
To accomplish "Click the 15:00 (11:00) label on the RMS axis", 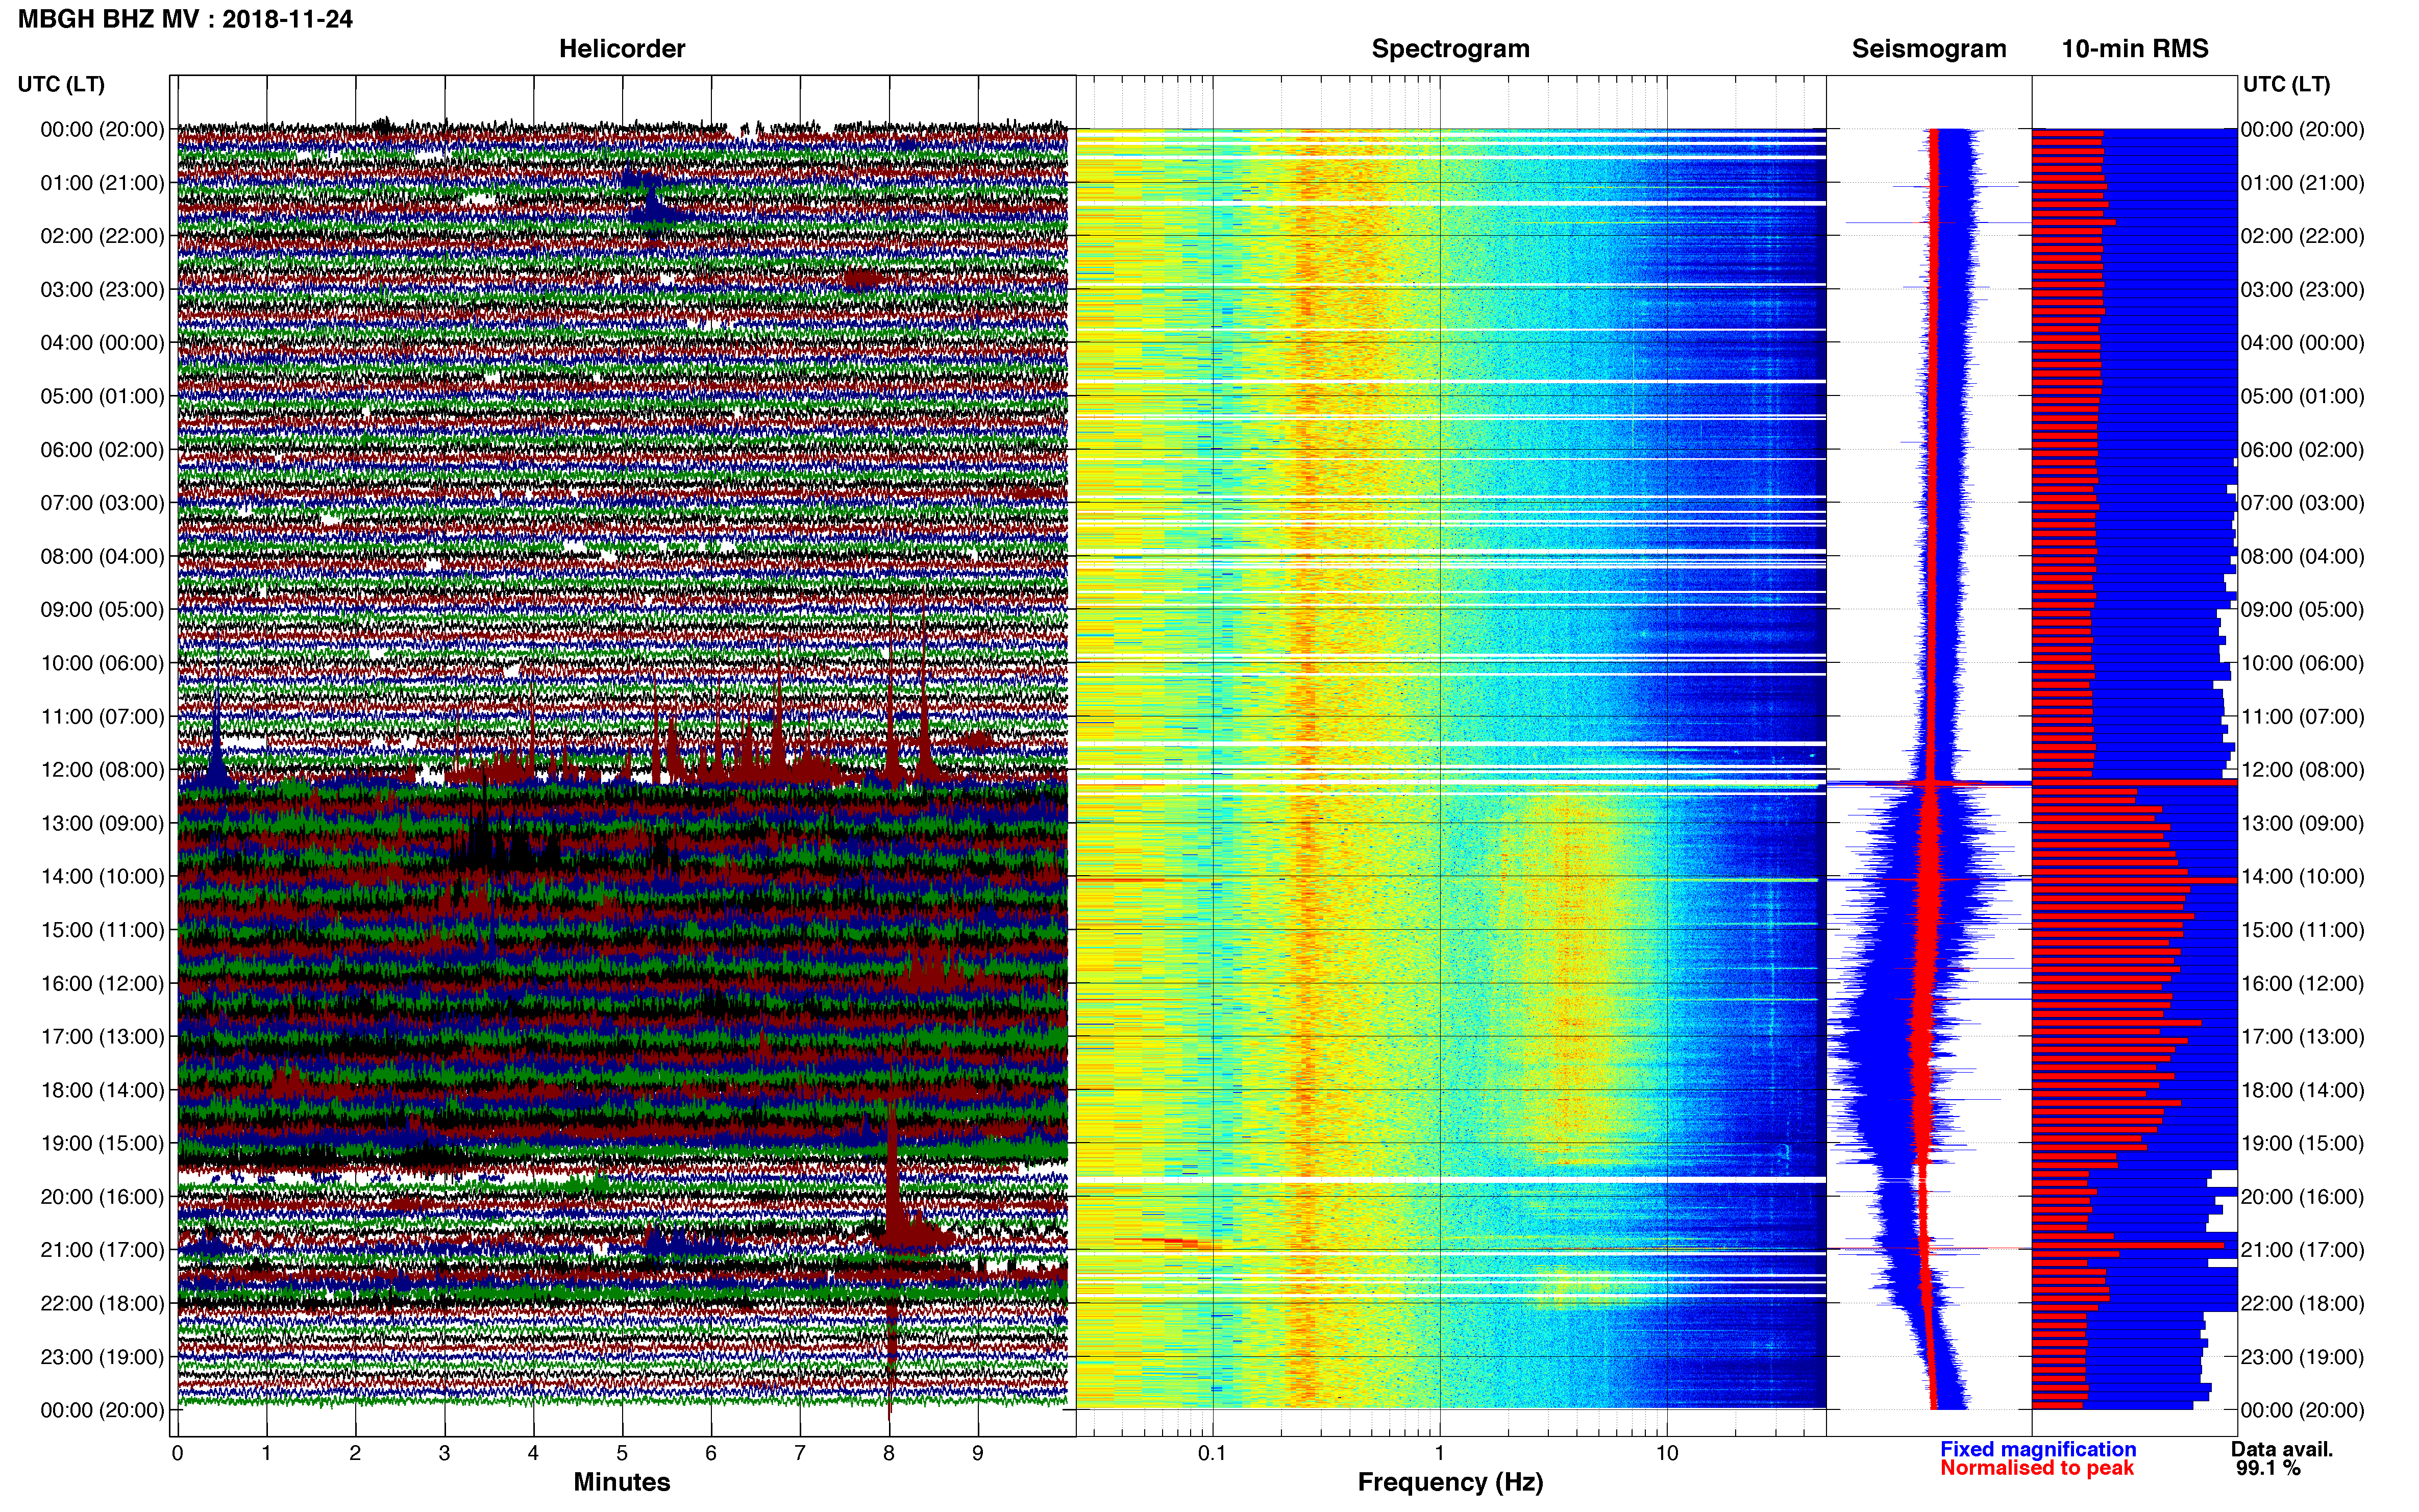I will tap(2303, 929).
